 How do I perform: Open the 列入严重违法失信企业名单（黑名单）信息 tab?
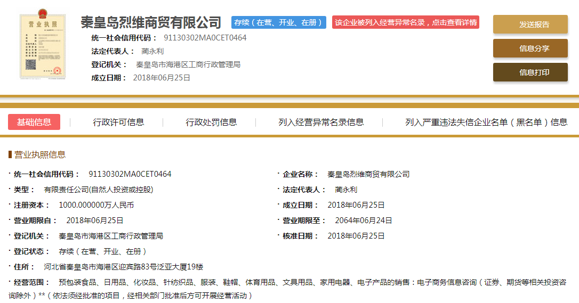[x=486, y=122]
